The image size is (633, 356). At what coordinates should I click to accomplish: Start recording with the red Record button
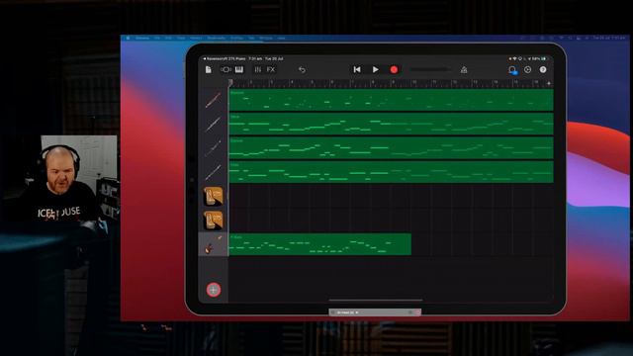(394, 70)
